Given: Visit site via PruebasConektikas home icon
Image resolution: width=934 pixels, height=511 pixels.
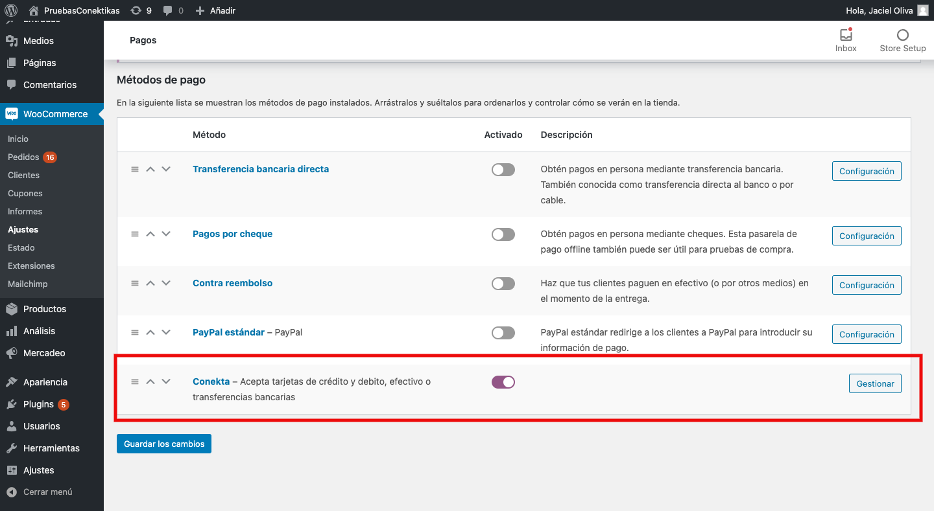Looking at the screenshot, I should pos(34,10).
